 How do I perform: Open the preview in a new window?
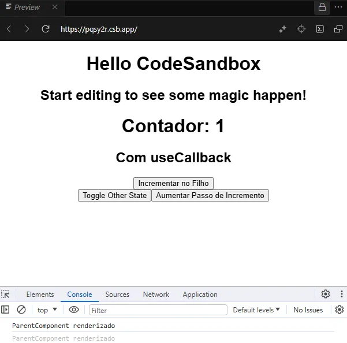tap(338, 29)
